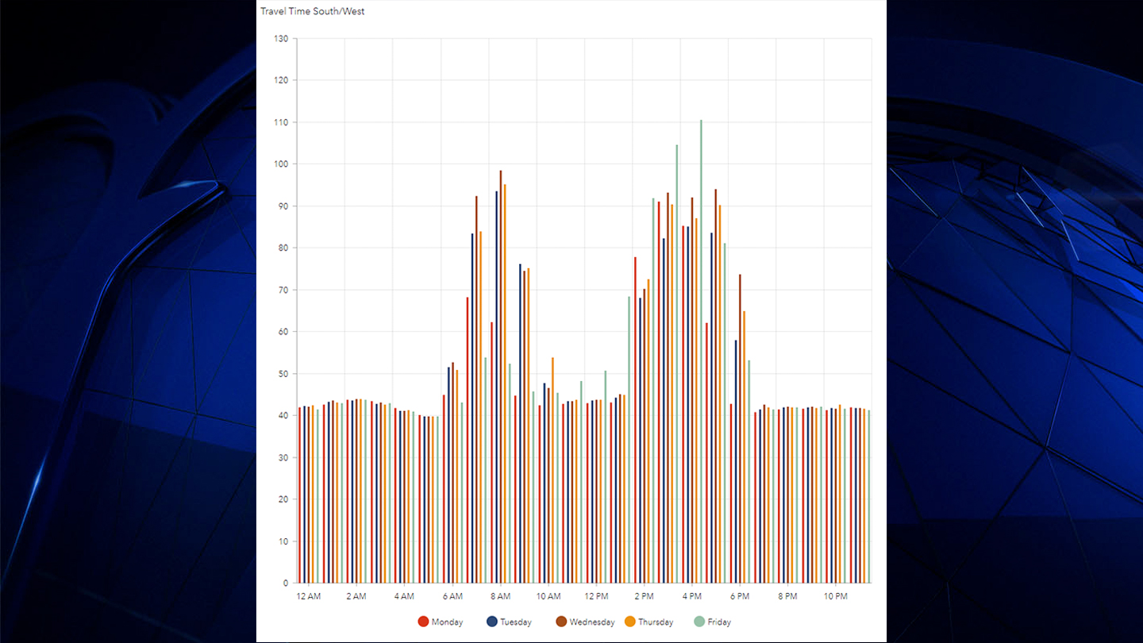Click the 6 AM x-axis label
The image size is (1143, 643).
[x=452, y=596]
